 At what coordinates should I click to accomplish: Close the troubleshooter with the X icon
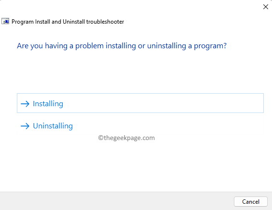click(266, 7)
